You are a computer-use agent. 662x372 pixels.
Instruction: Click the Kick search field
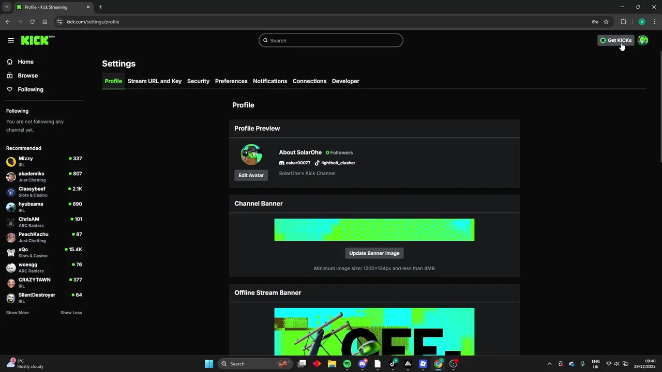(331, 40)
